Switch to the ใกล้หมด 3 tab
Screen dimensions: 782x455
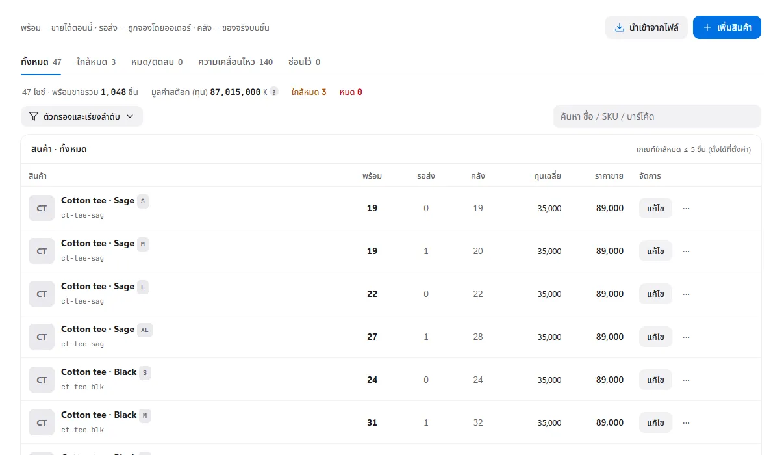point(96,62)
